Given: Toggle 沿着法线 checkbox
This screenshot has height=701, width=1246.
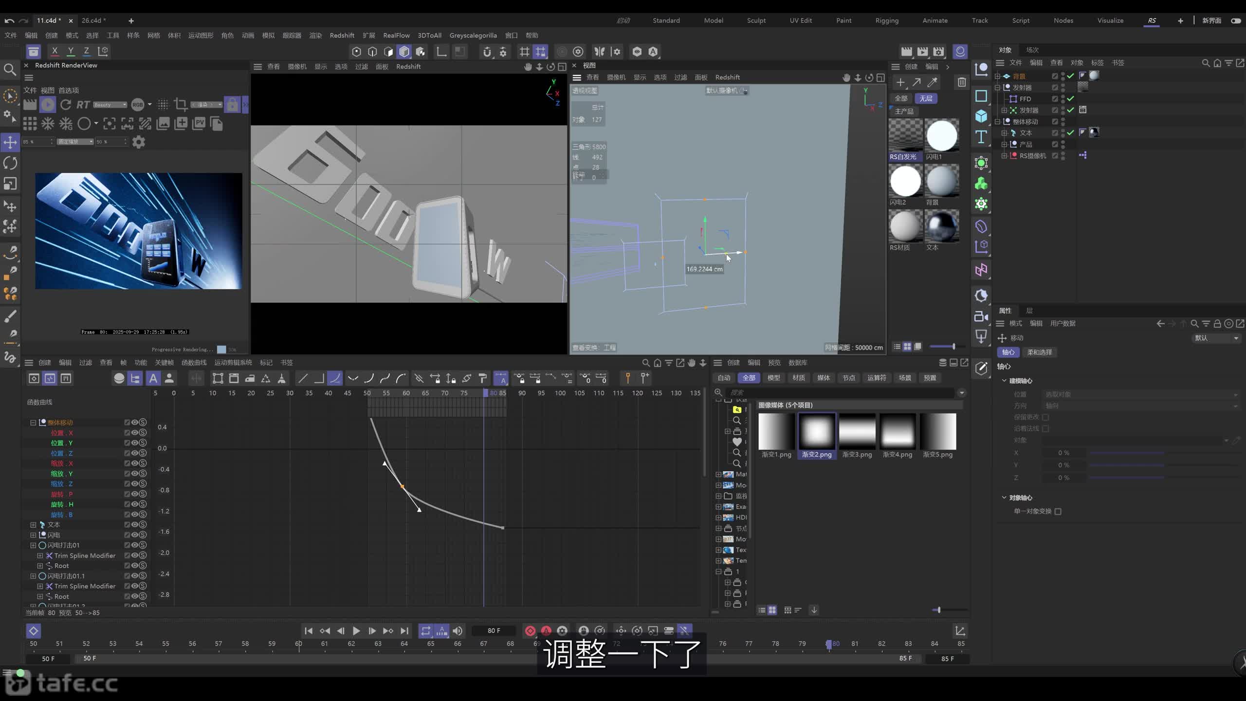Looking at the screenshot, I should click(x=1045, y=429).
